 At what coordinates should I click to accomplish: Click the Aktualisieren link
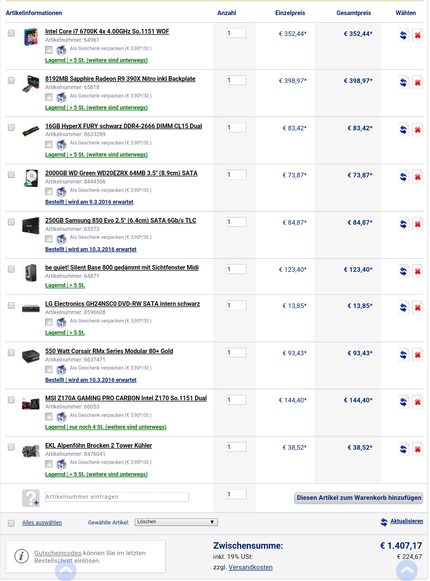coord(406,521)
